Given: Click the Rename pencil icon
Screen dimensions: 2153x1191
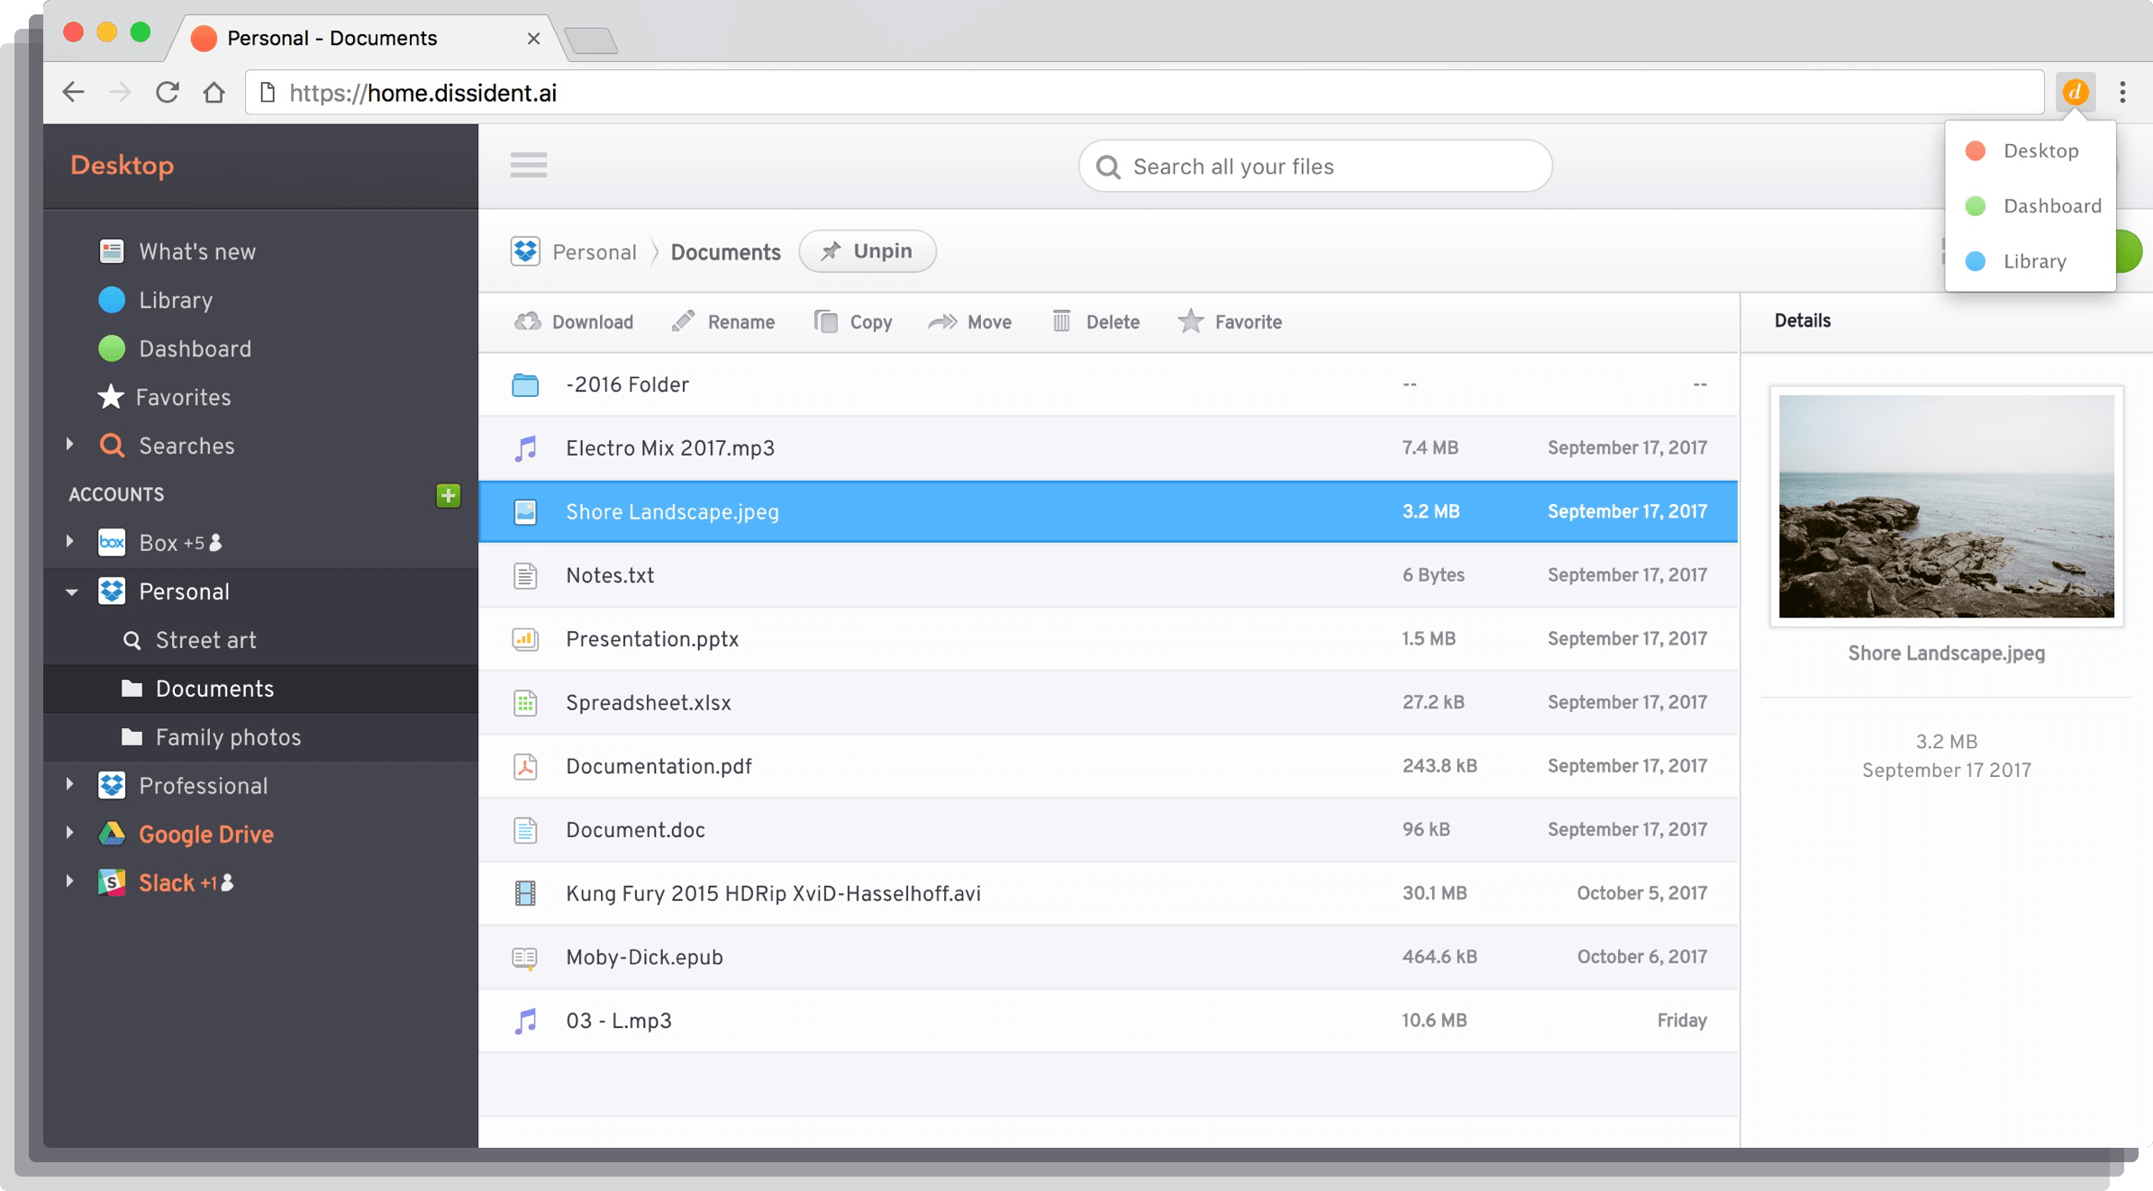Looking at the screenshot, I should pos(683,321).
